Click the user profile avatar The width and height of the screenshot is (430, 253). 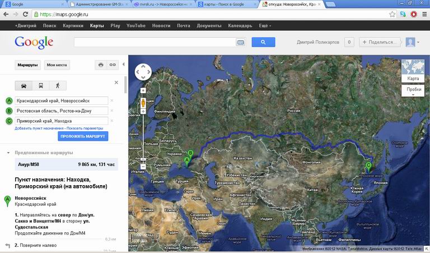[x=410, y=42]
